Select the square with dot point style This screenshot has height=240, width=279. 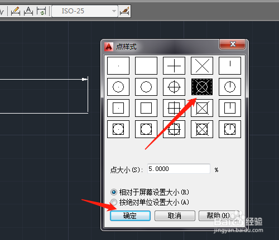point(118,108)
